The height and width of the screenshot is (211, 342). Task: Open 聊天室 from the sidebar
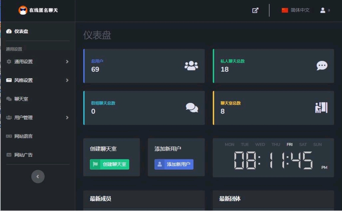[x=21, y=99]
